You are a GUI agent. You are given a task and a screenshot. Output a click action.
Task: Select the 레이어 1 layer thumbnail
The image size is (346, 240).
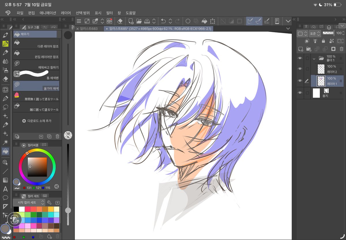(321, 81)
